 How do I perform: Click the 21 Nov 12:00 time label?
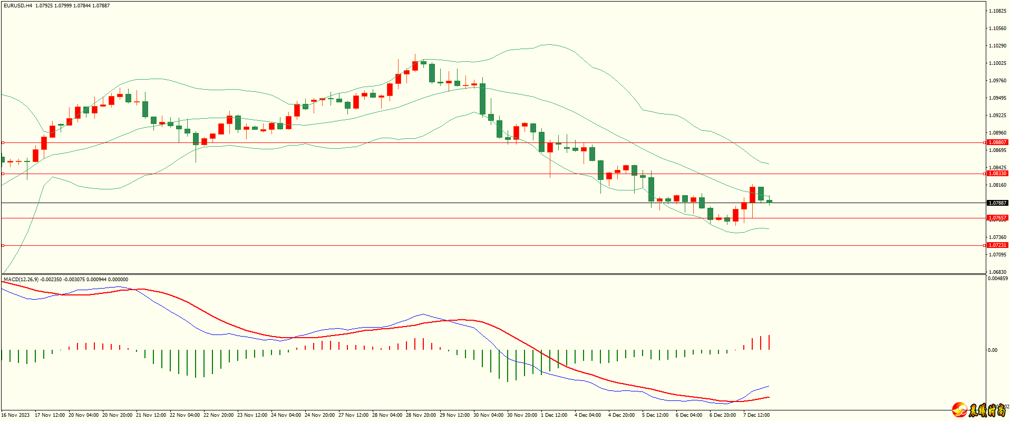(151, 415)
